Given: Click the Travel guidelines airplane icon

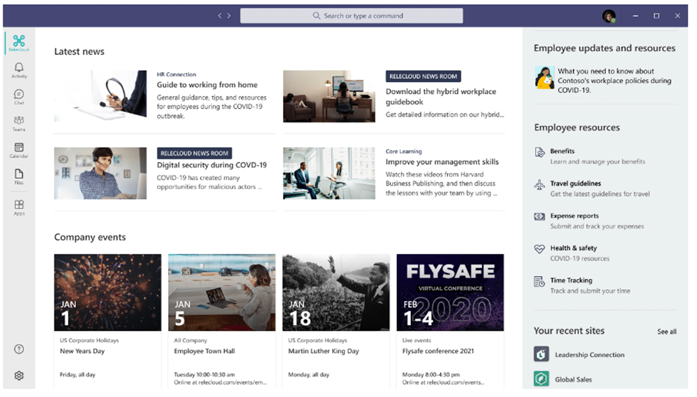Looking at the screenshot, I should click(x=539, y=185).
